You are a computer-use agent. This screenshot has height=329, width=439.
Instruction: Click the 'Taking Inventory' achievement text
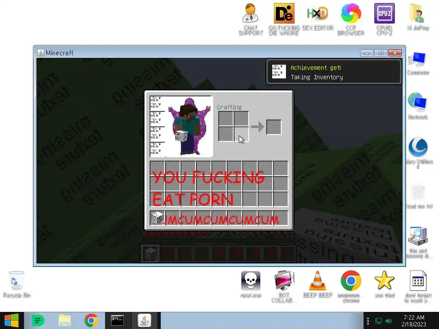click(317, 77)
